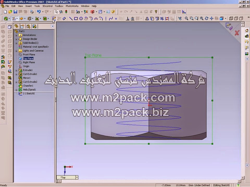Open a file with the Open folder icon
The height and width of the screenshot is (187, 250).
tap(10, 12)
